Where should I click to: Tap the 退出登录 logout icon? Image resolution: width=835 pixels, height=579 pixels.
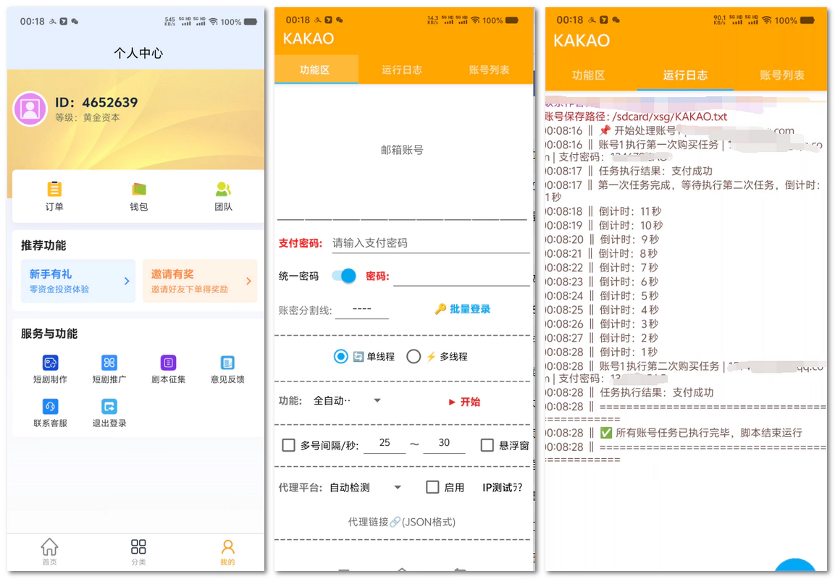[109, 407]
